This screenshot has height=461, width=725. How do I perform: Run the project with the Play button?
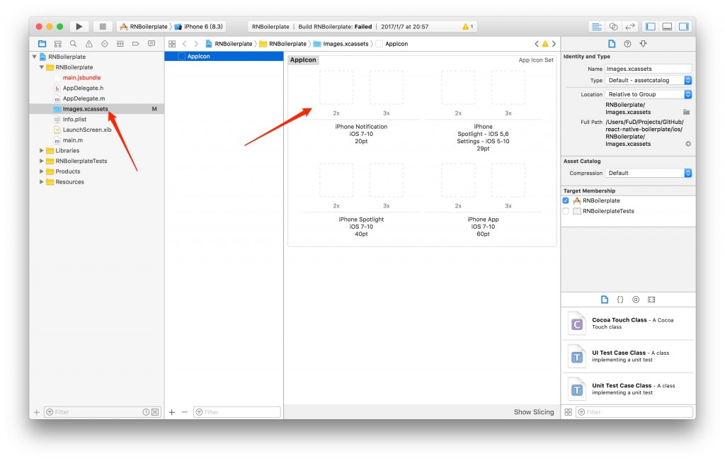pos(79,26)
